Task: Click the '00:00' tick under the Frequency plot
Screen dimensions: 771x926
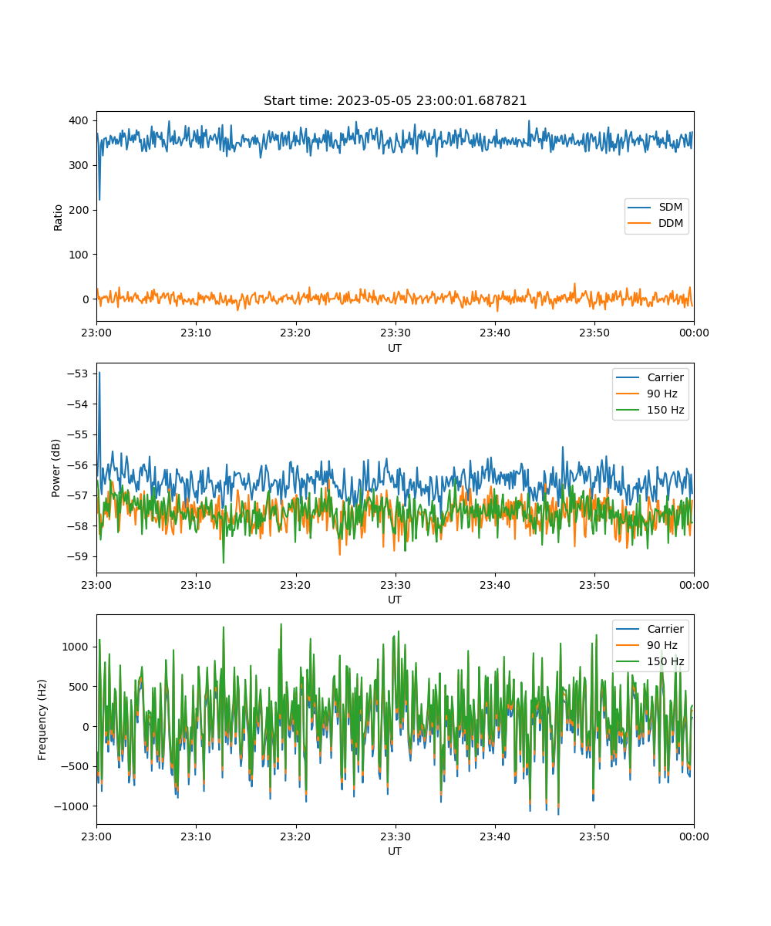Action: pyautogui.click(x=693, y=836)
